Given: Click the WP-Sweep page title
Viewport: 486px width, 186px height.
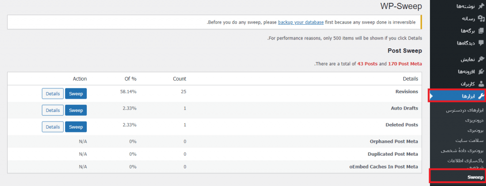Looking at the screenshot, I should coord(401,7).
